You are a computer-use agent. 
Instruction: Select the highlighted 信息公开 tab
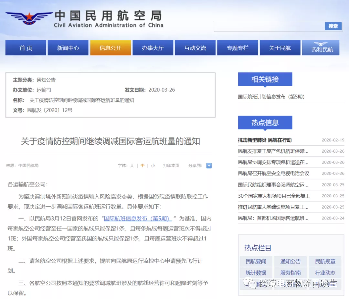(111, 47)
